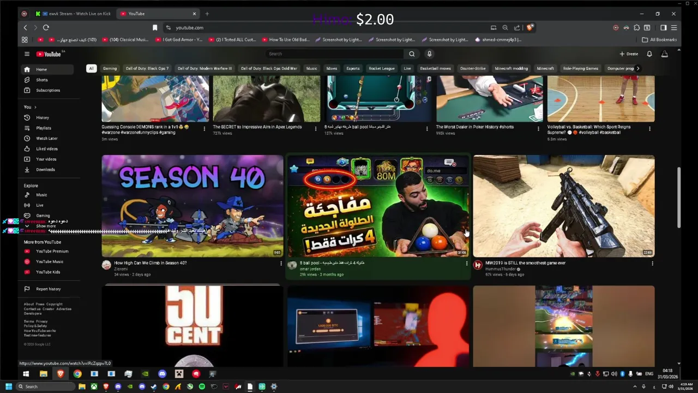Open YouTube Premium link

tap(47, 251)
